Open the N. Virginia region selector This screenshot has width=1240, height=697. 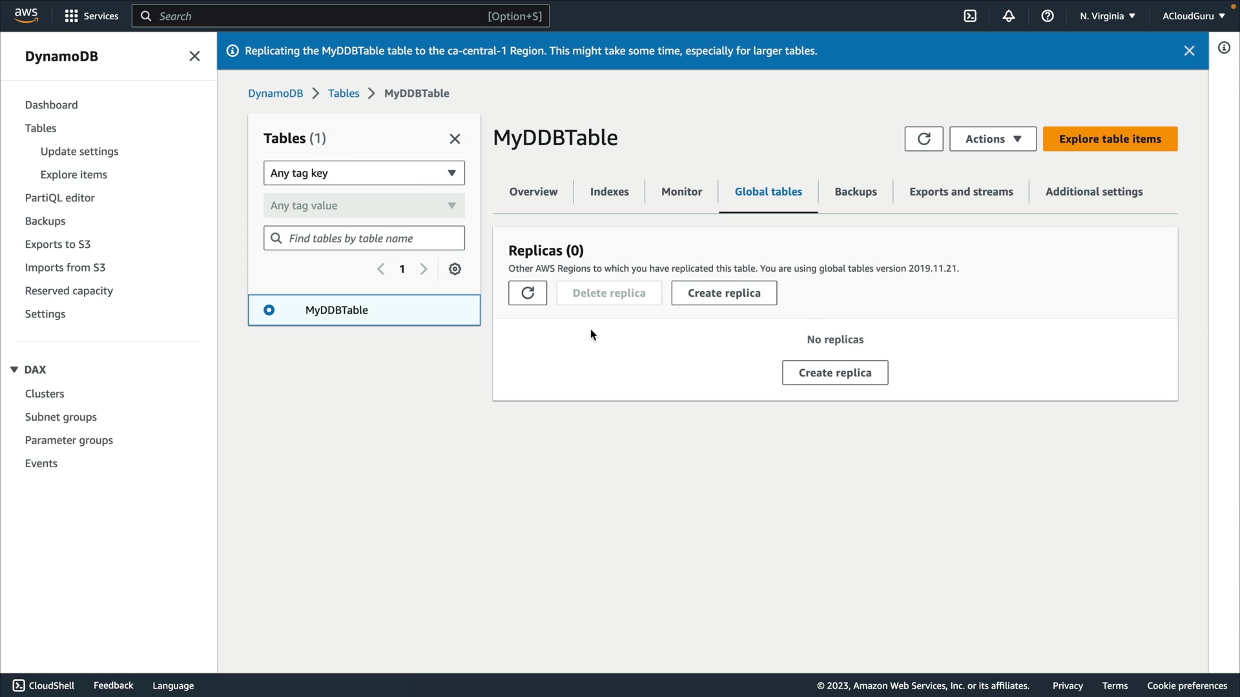[1107, 16]
